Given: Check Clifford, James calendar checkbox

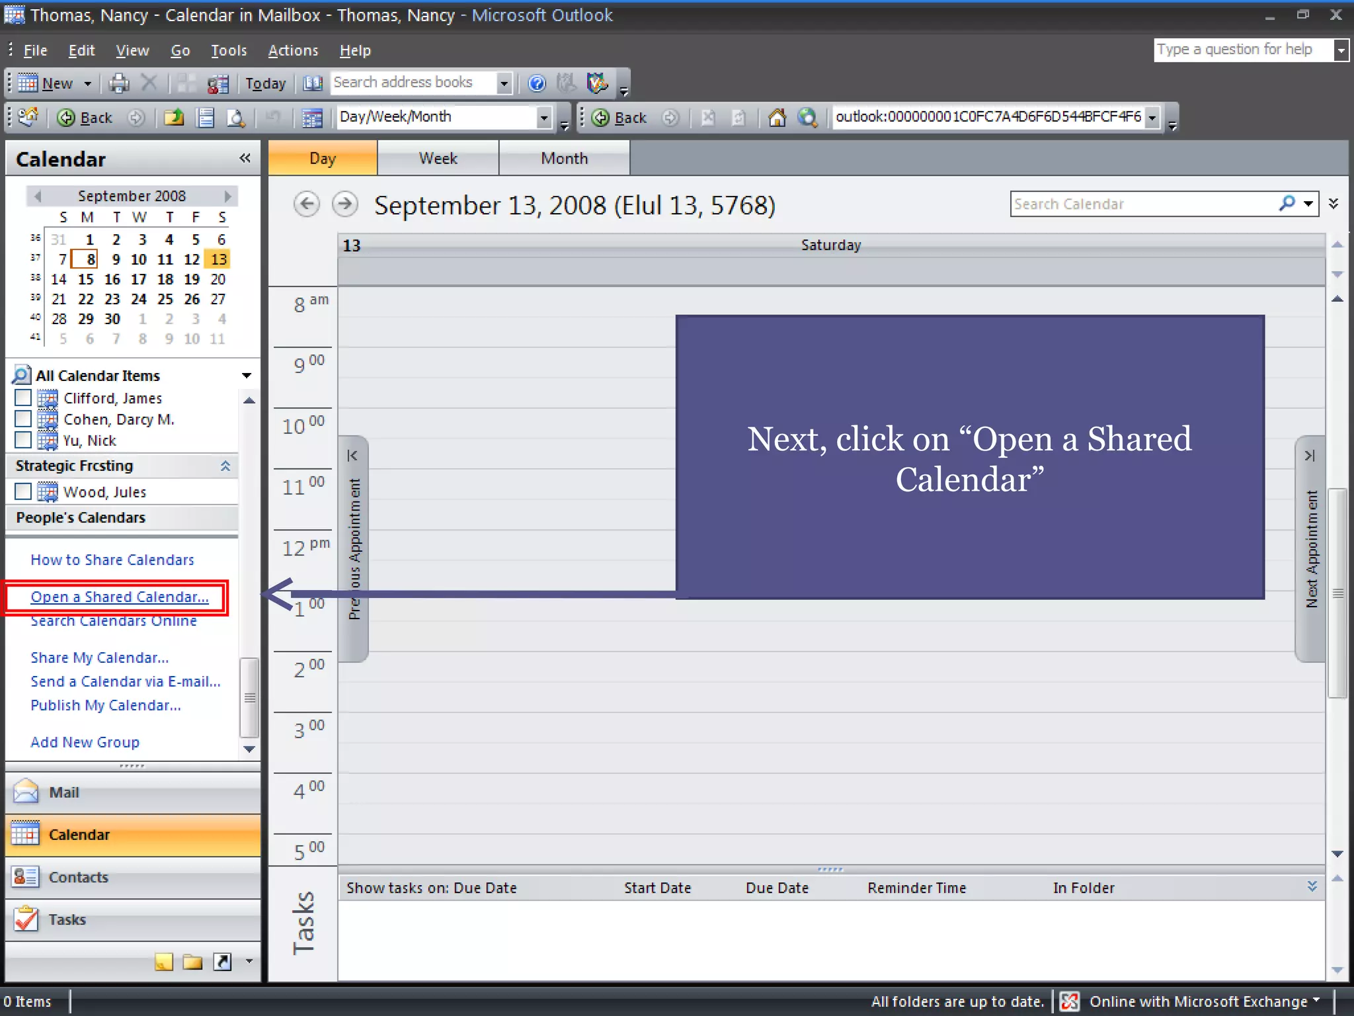Looking at the screenshot, I should [23, 398].
